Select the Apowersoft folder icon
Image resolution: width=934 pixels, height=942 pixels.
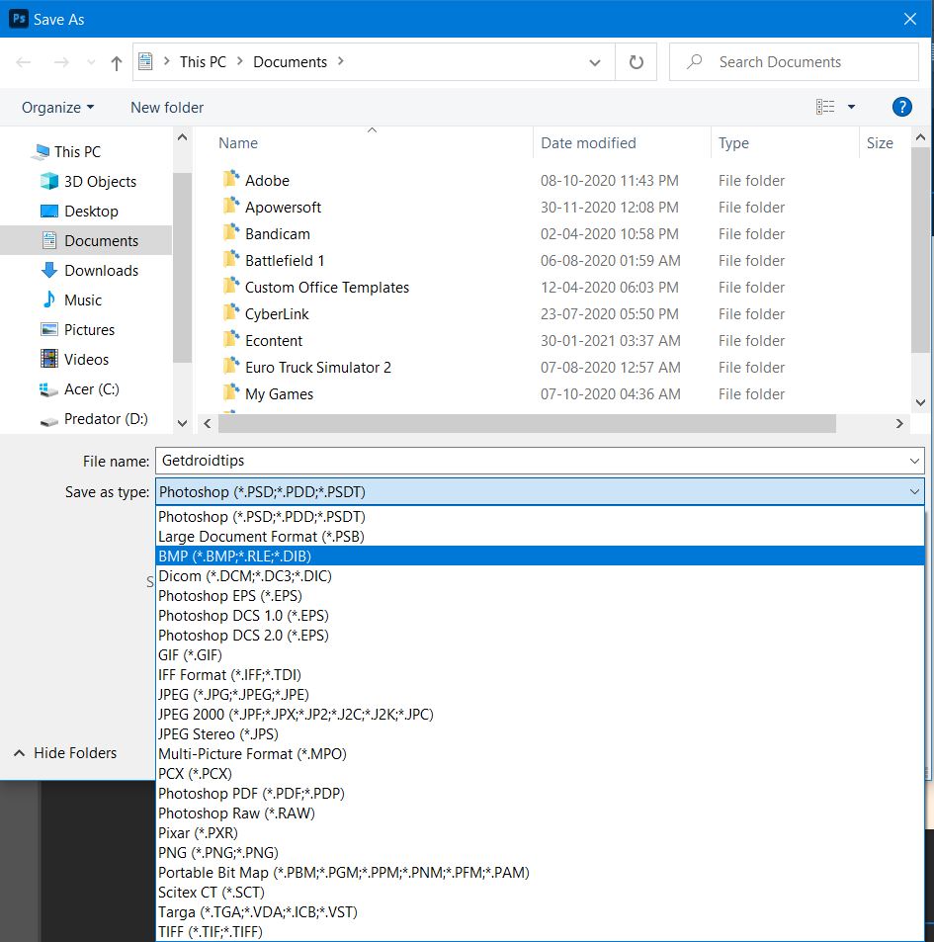click(x=231, y=206)
